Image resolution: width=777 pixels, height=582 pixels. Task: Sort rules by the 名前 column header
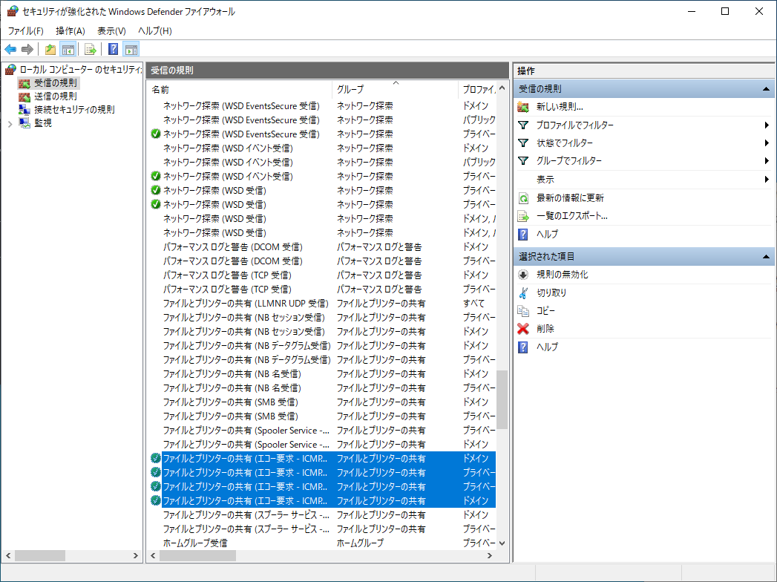pyautogui.click(x=241, y=89)
